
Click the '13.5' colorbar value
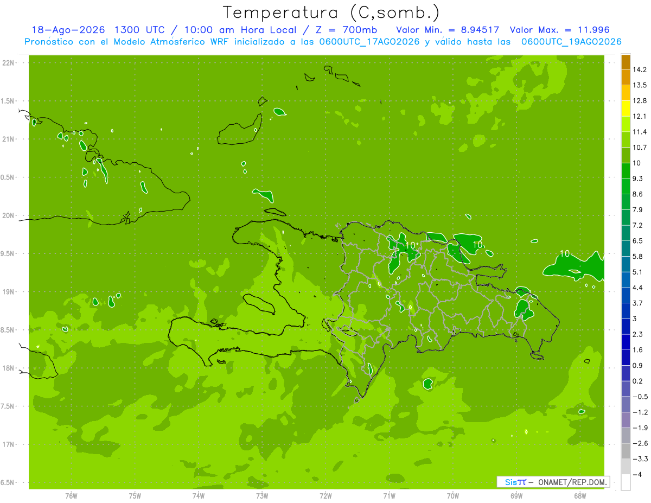[640, 85]
